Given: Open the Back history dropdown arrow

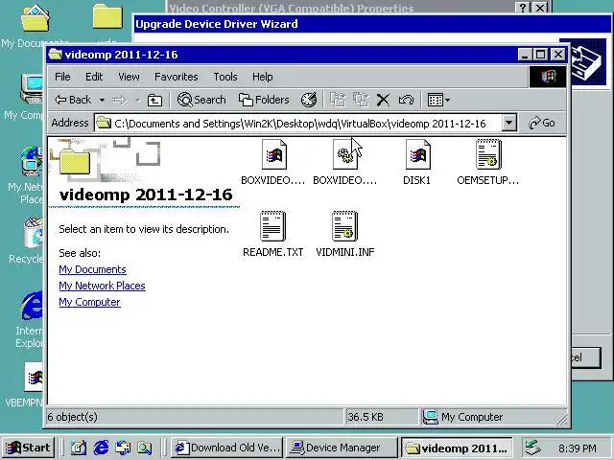Looking at the screenshot, I should pos(102,100).
